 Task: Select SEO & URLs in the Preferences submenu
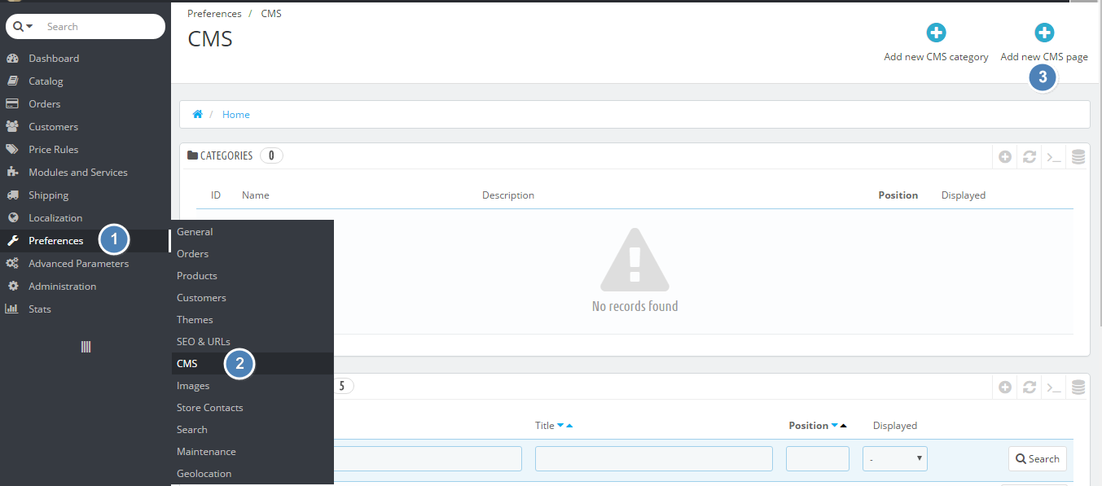tap(204, 342)
